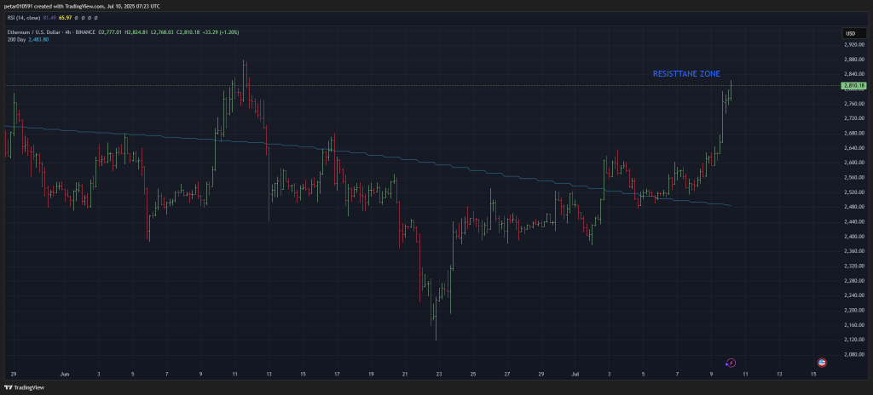873x395 pixels.
Task: Click the 2,680.00 price axis label
Action: (x=853, y=133)
